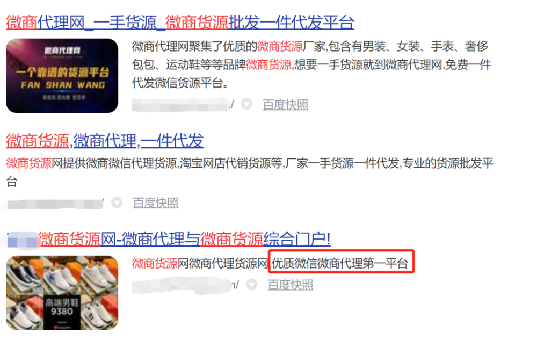This screenshot has width=537, height=340.
Task: Click the 高端男鞋 9380 label on thumbnail
Action: pyautogui.click(x=62, y=307)
